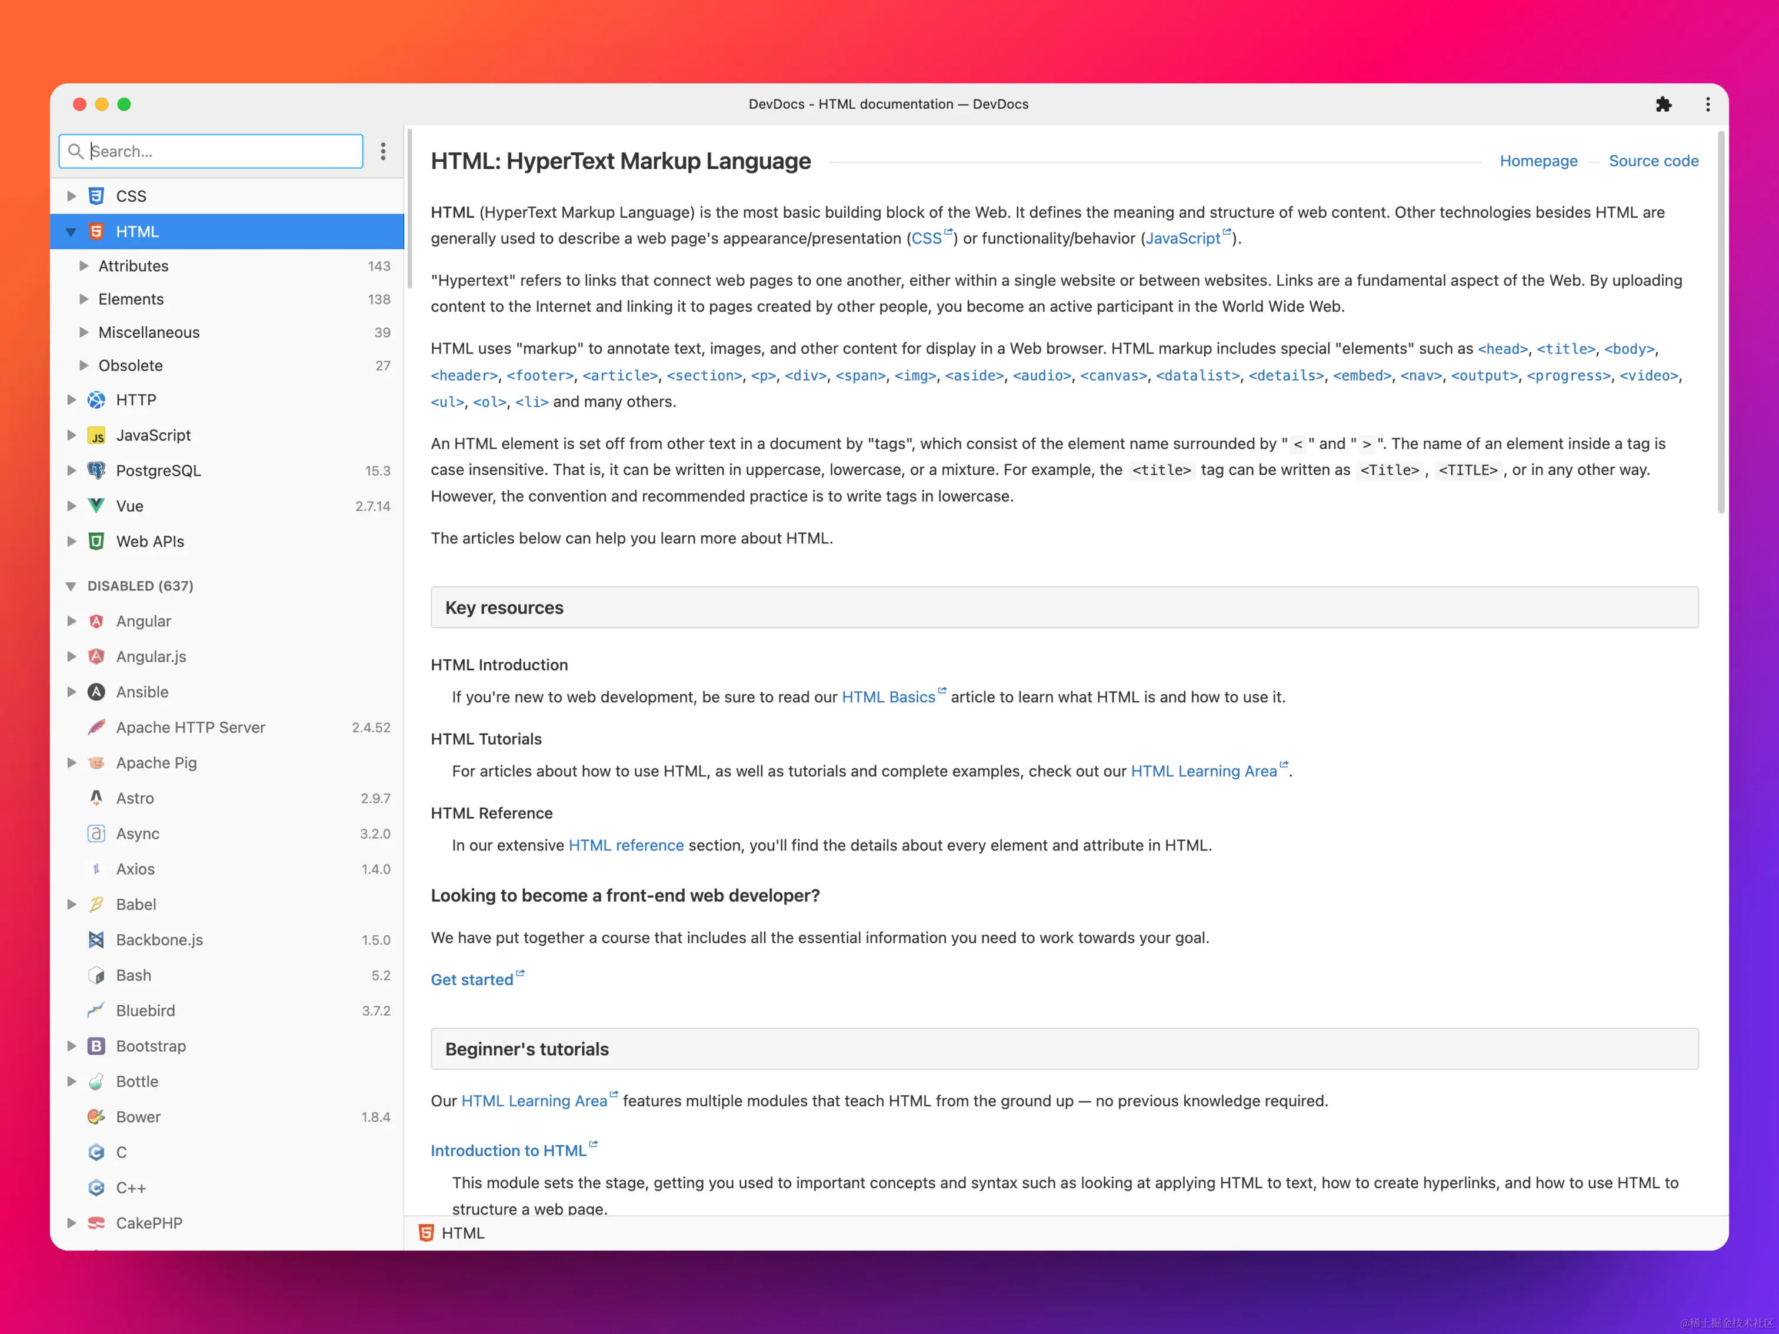Expand the Attributes section under HTML
The width and height of the screenshot is (1779, 1334).
click(84, 265)
